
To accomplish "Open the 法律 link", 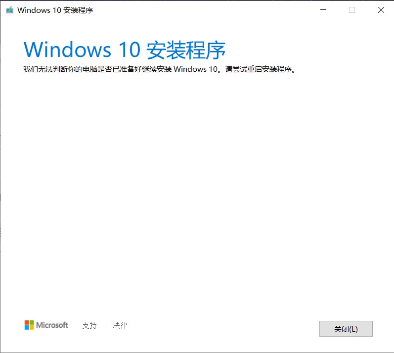I will coord(120,325).
